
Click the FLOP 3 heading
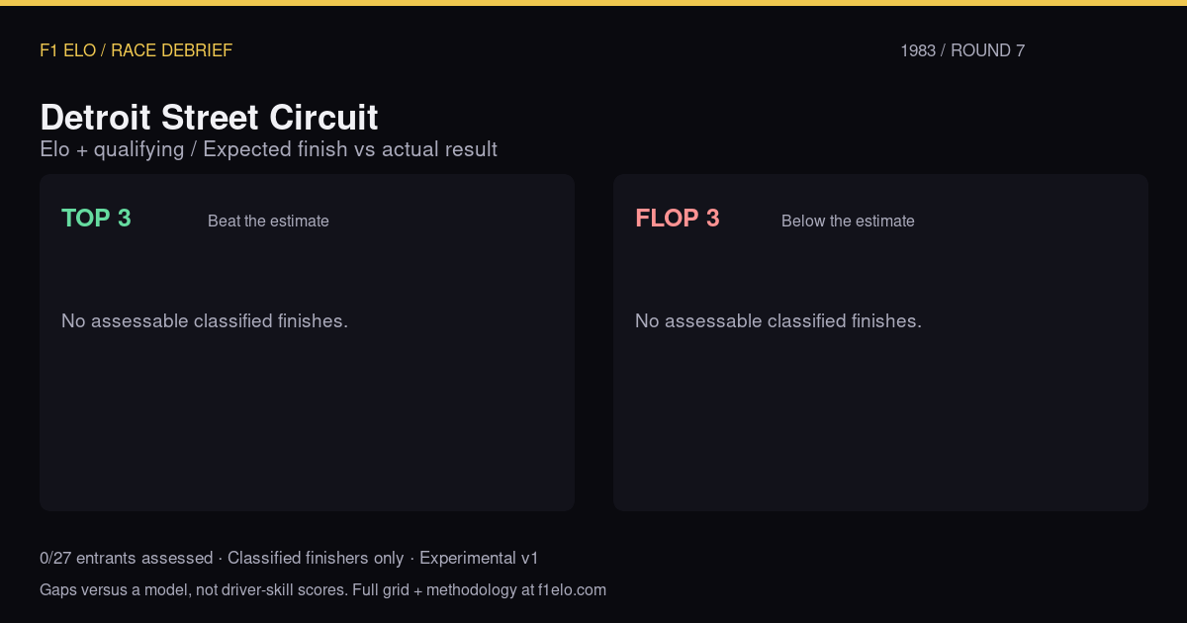678,219
